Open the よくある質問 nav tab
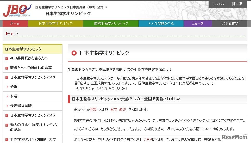 [x=230, y=23]
